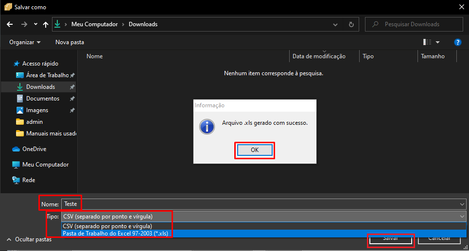
Task: Click the Nome file name field
Action: point(263,204)
